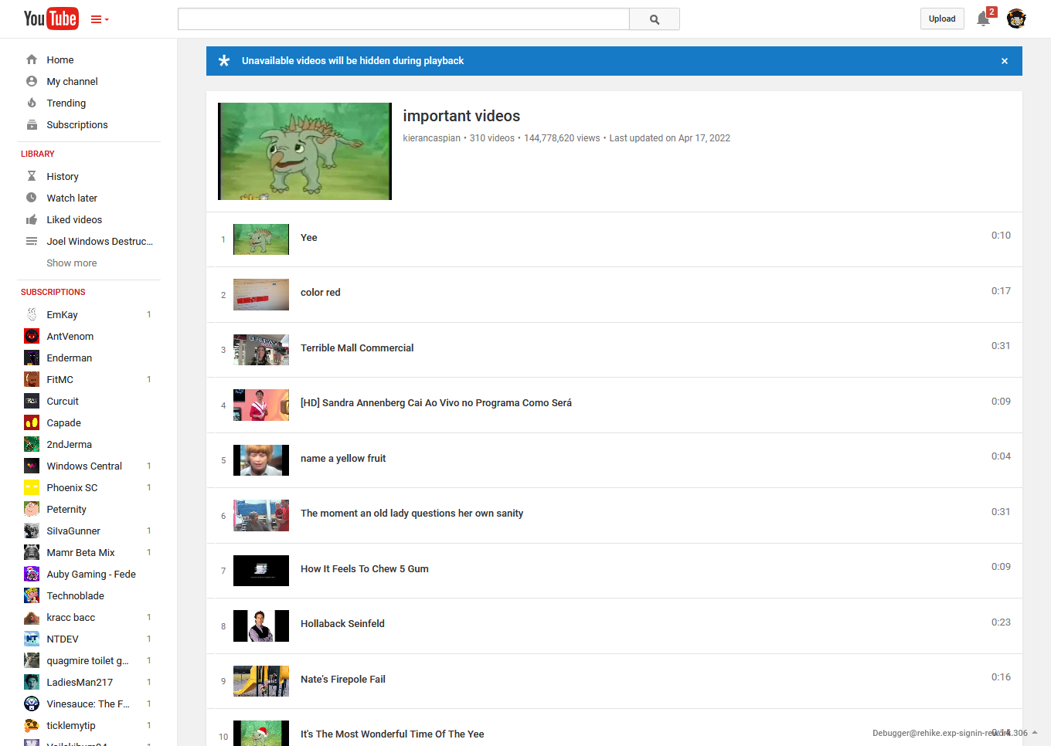Click the Yee video thumbnail
1051x746 pixels.
[x=260, y=239]
